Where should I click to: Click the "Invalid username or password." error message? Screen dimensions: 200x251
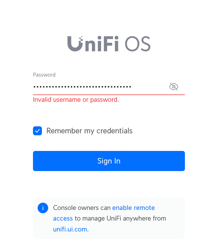click(76, 100)
